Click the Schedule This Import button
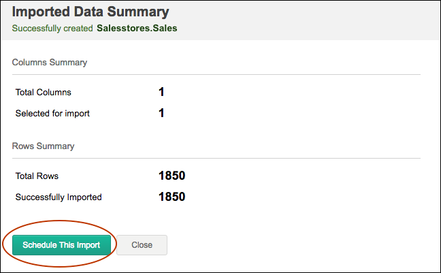 coord(61,245)
